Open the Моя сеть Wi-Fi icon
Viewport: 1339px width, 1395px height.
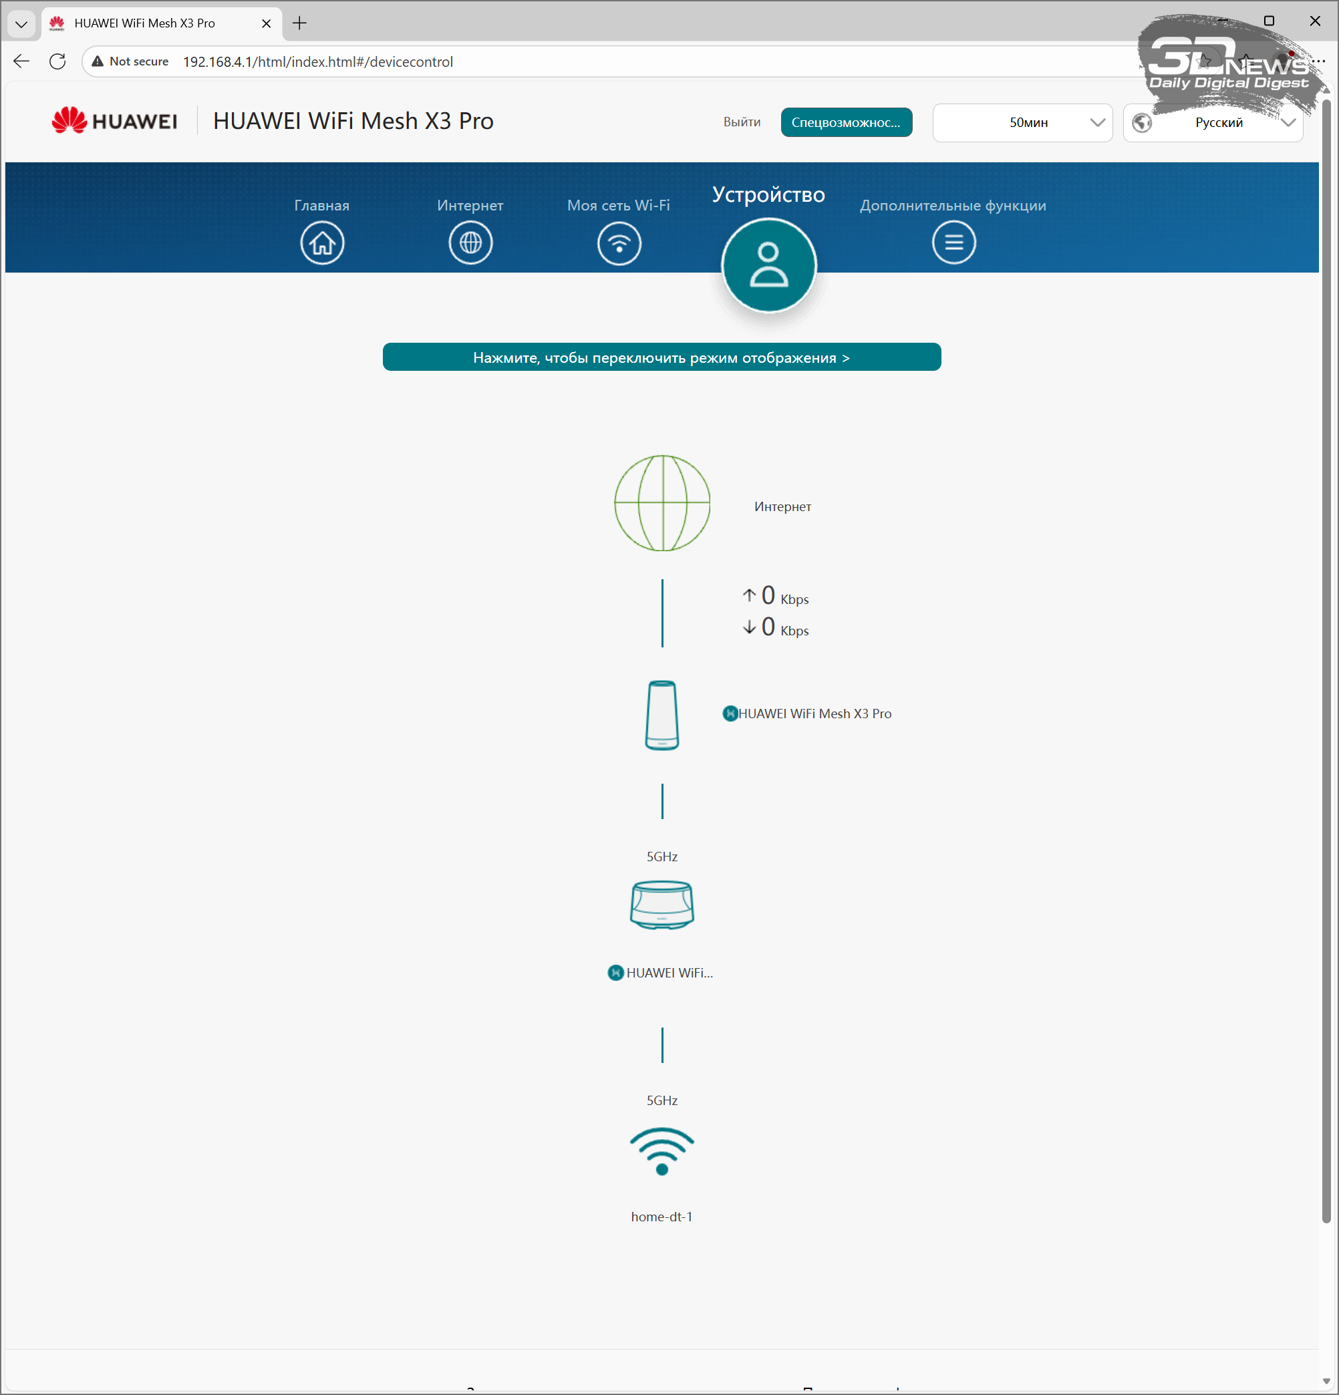[x=619, y=243]
